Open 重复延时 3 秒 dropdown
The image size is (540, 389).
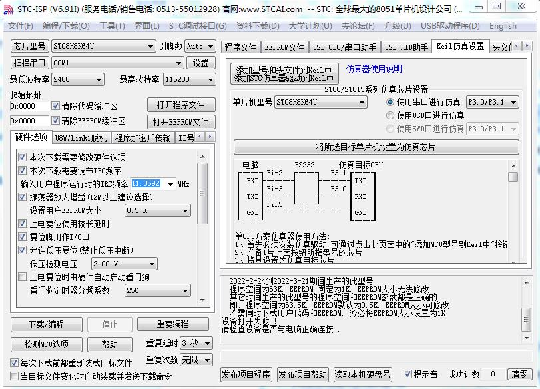click(x=196, y=343)
